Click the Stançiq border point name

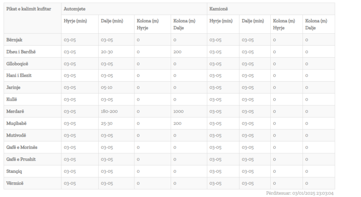14,171
